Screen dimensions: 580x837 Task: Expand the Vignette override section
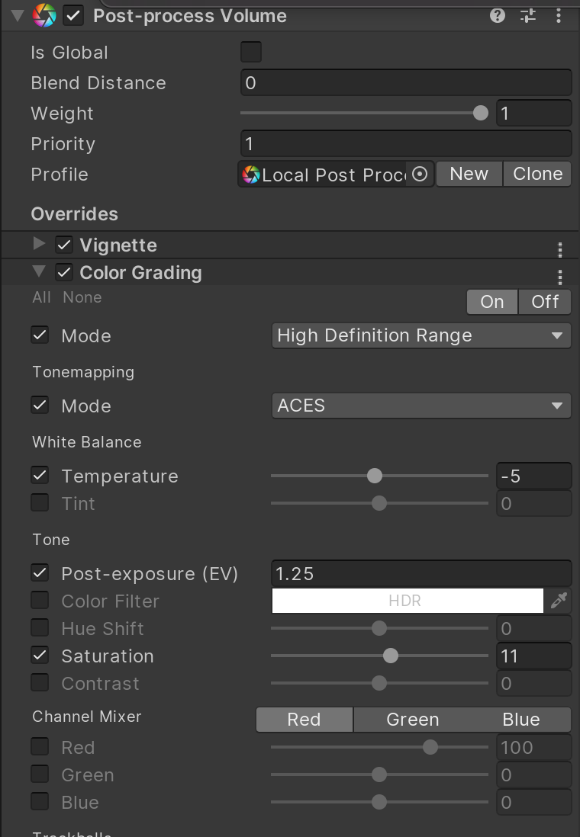[40, 245]
